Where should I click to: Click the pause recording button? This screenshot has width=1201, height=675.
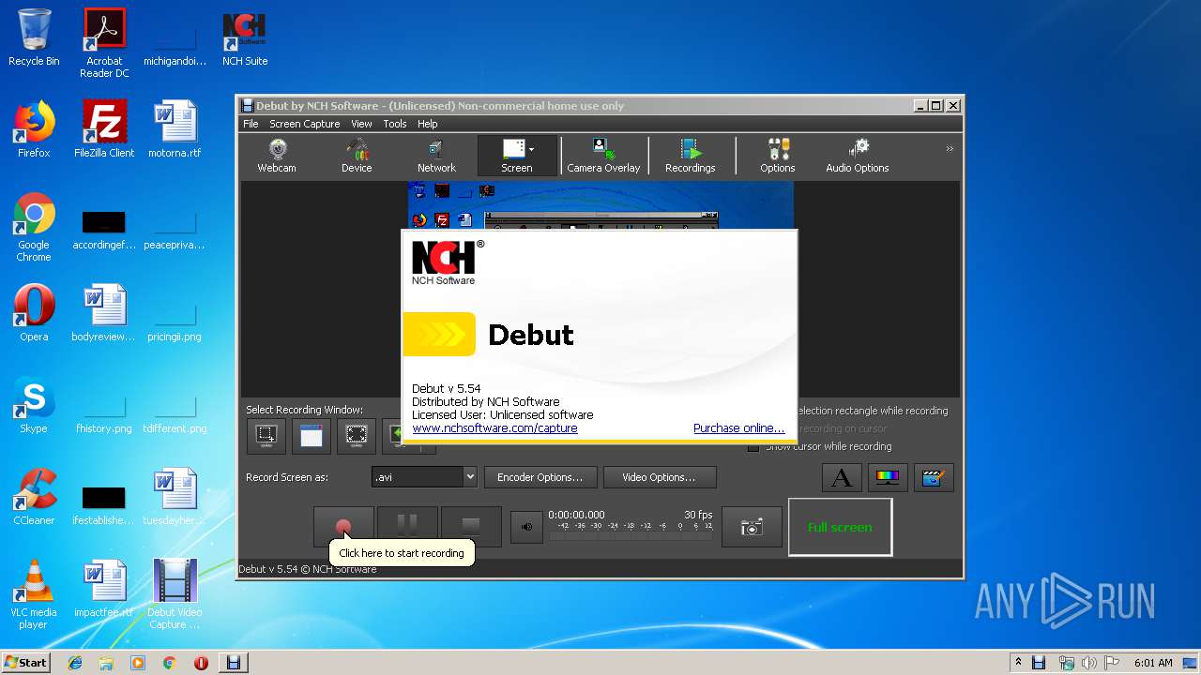[x=407, y=527]
